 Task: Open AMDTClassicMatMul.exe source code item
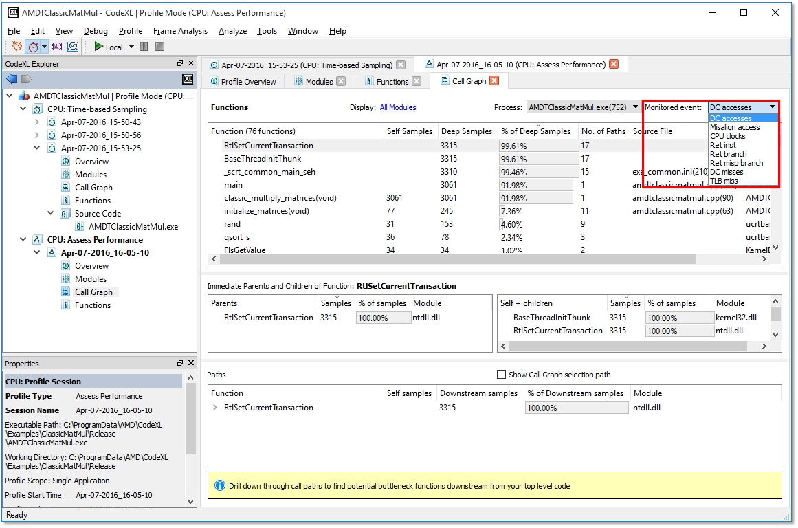133,227
